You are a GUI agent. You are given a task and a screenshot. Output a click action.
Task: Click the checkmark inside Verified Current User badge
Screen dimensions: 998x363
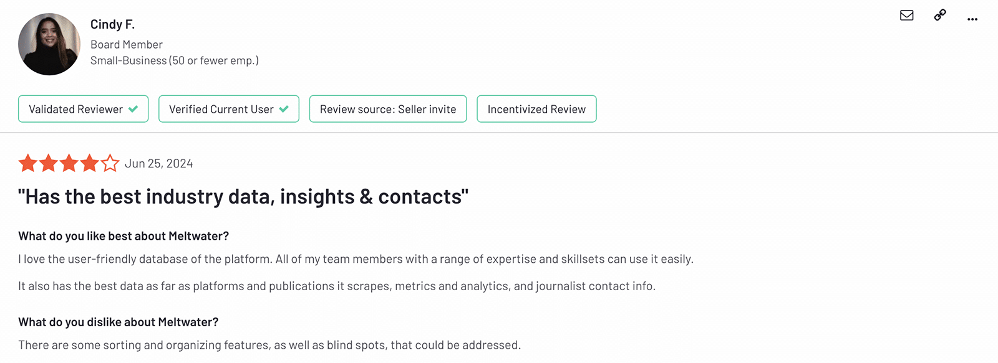pos(284,108)
